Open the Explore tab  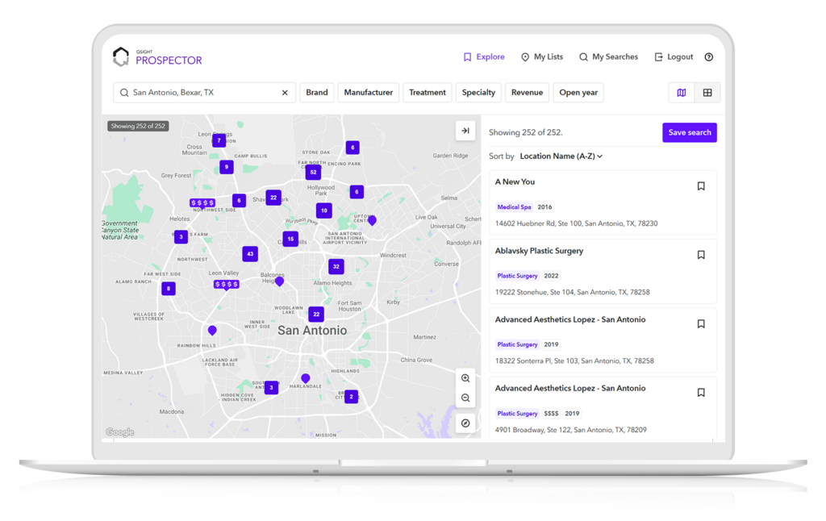click(x=483, y=56)
